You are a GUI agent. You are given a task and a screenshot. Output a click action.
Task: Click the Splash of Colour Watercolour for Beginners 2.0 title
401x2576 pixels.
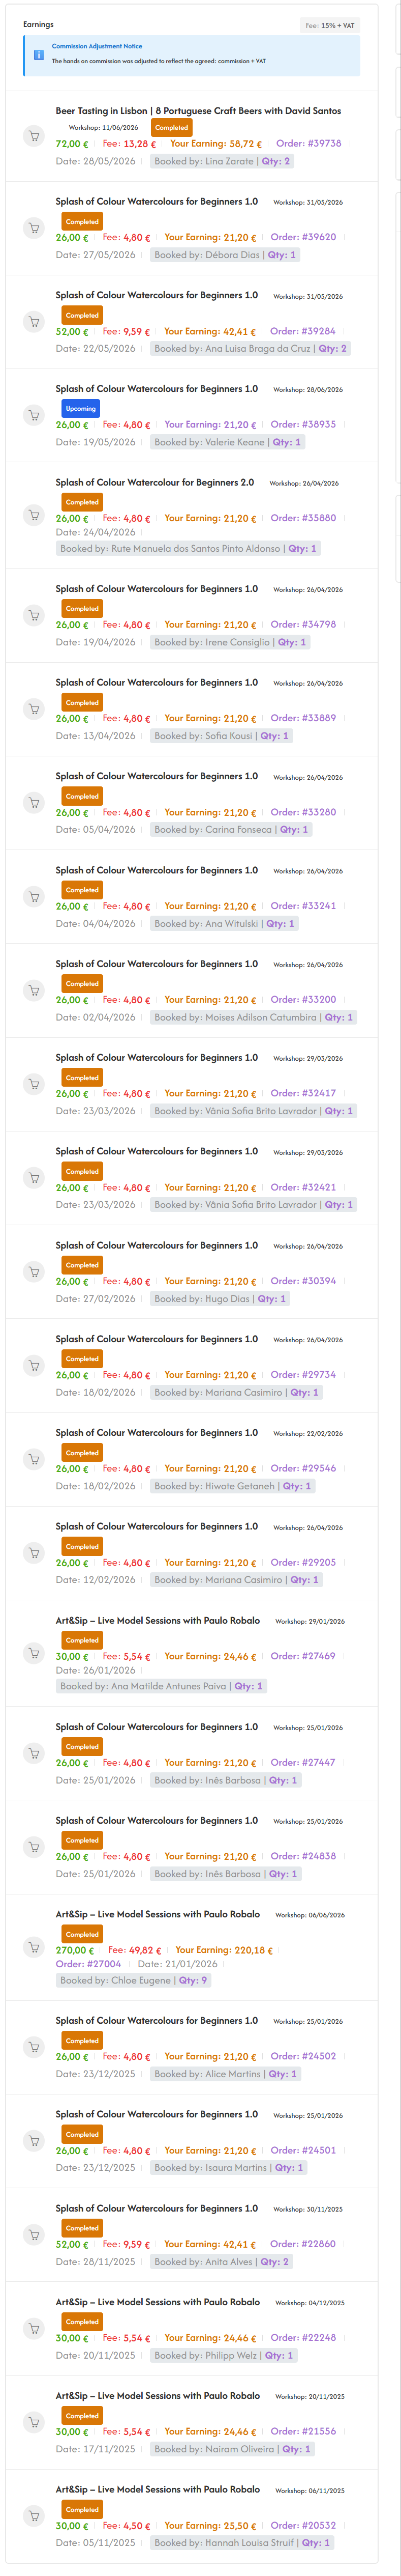(155, 482)
